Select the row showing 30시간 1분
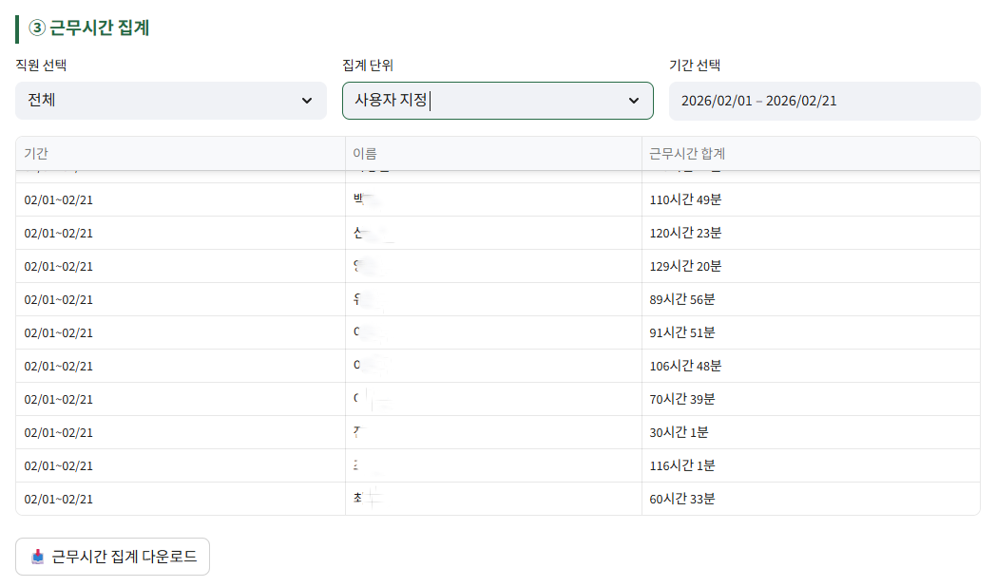 498,431
